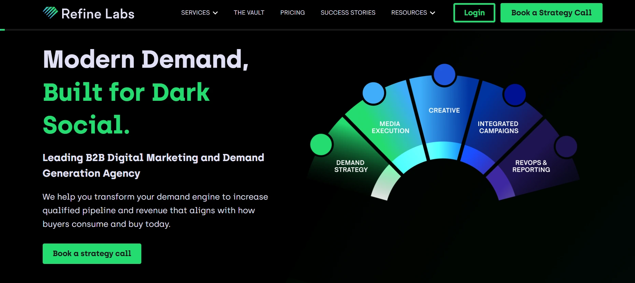Open the Services menu item
Viewport: 635px width, 283px height.
195,13
